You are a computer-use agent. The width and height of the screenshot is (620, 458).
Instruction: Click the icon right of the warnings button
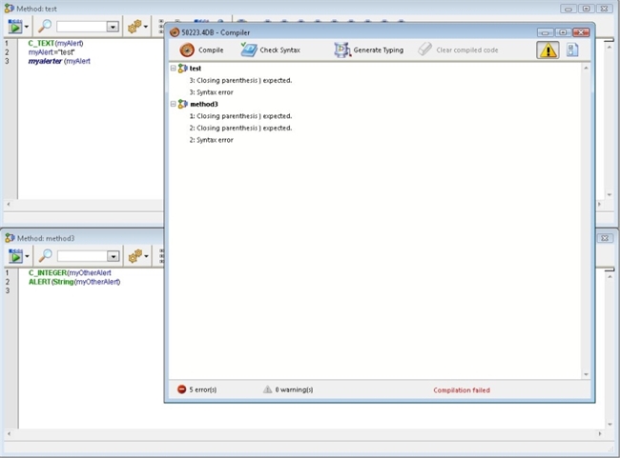coord(572,50)
